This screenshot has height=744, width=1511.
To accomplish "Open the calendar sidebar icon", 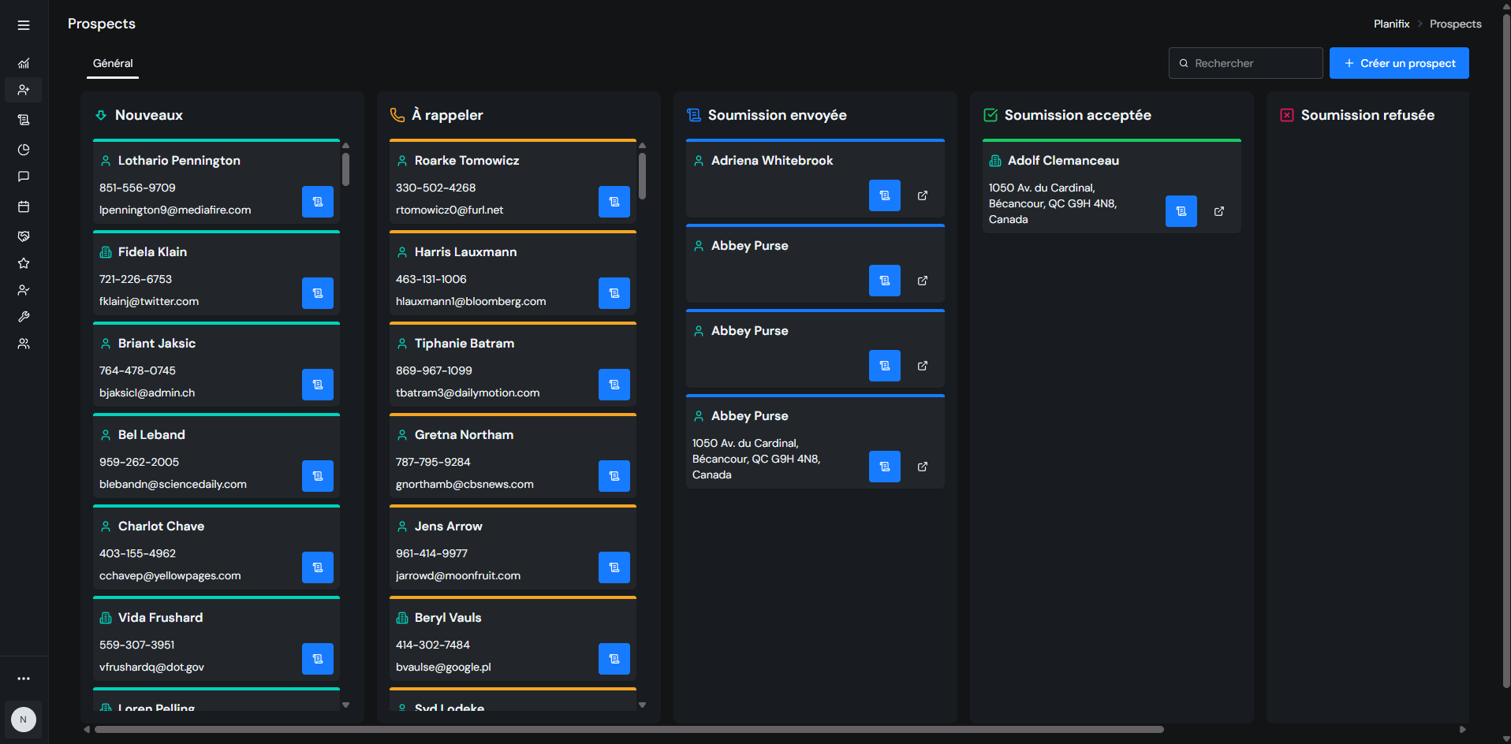I will click(24, 206).
